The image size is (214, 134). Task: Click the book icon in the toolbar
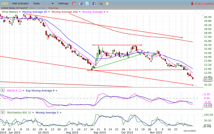(81, 4)
